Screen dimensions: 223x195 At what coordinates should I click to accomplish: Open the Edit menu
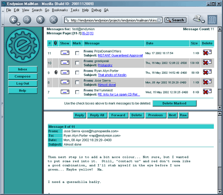tap(16, 10)
